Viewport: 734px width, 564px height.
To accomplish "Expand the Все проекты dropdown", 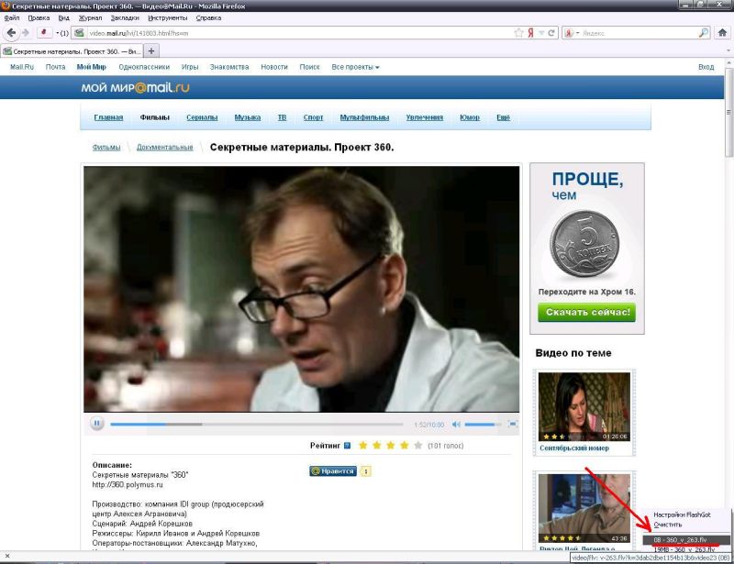I will point(355,67).
